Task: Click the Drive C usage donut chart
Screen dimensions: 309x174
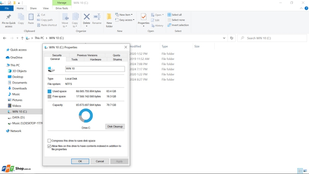Action: coord(86,116)
